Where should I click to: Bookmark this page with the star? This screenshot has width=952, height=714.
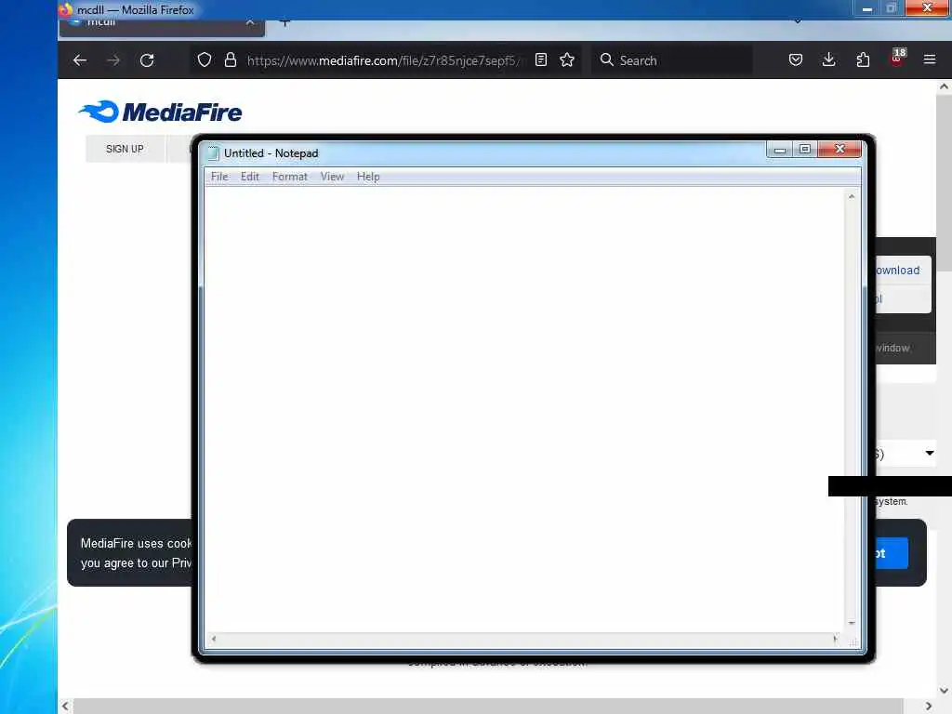tap(567, 59)
